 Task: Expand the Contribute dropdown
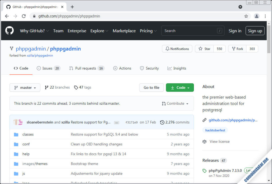(x=175, y=104)
